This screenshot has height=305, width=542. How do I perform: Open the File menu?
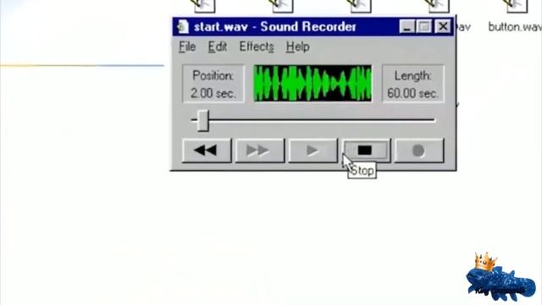(x=187, y=47)
